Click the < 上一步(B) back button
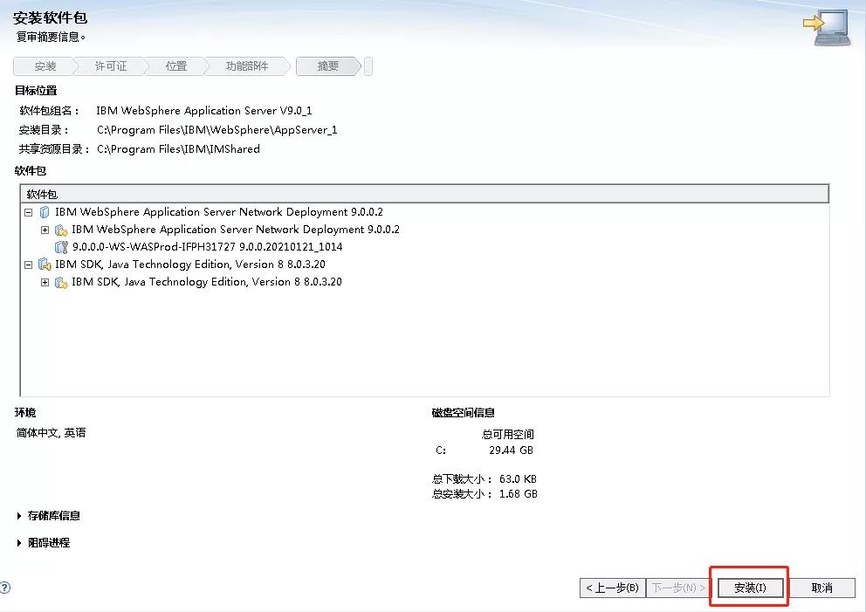Image resolution: width=866 pixels, height=612 pixels. [613, 588]
